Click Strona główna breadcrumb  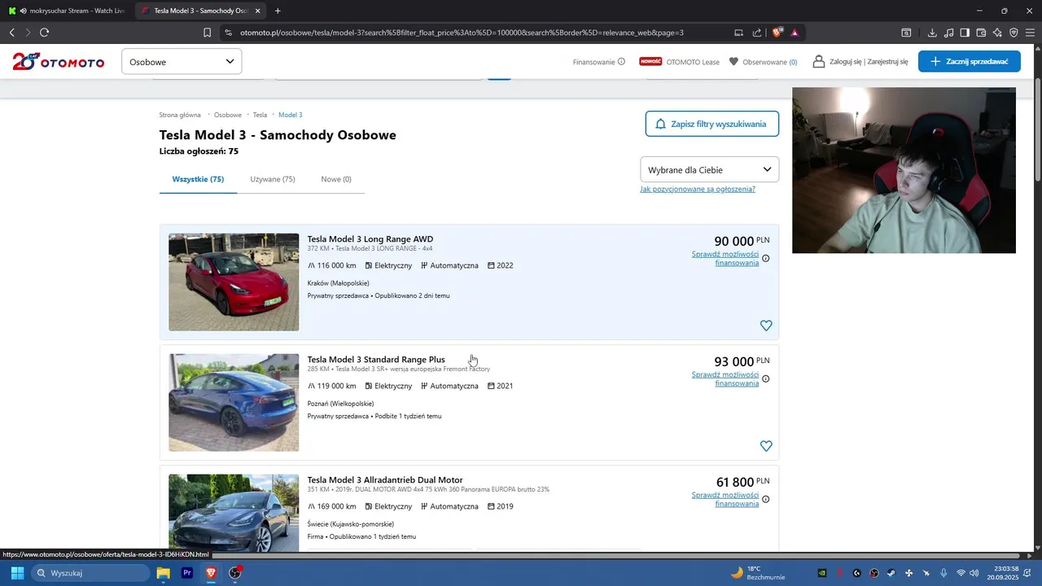(180, 115)
